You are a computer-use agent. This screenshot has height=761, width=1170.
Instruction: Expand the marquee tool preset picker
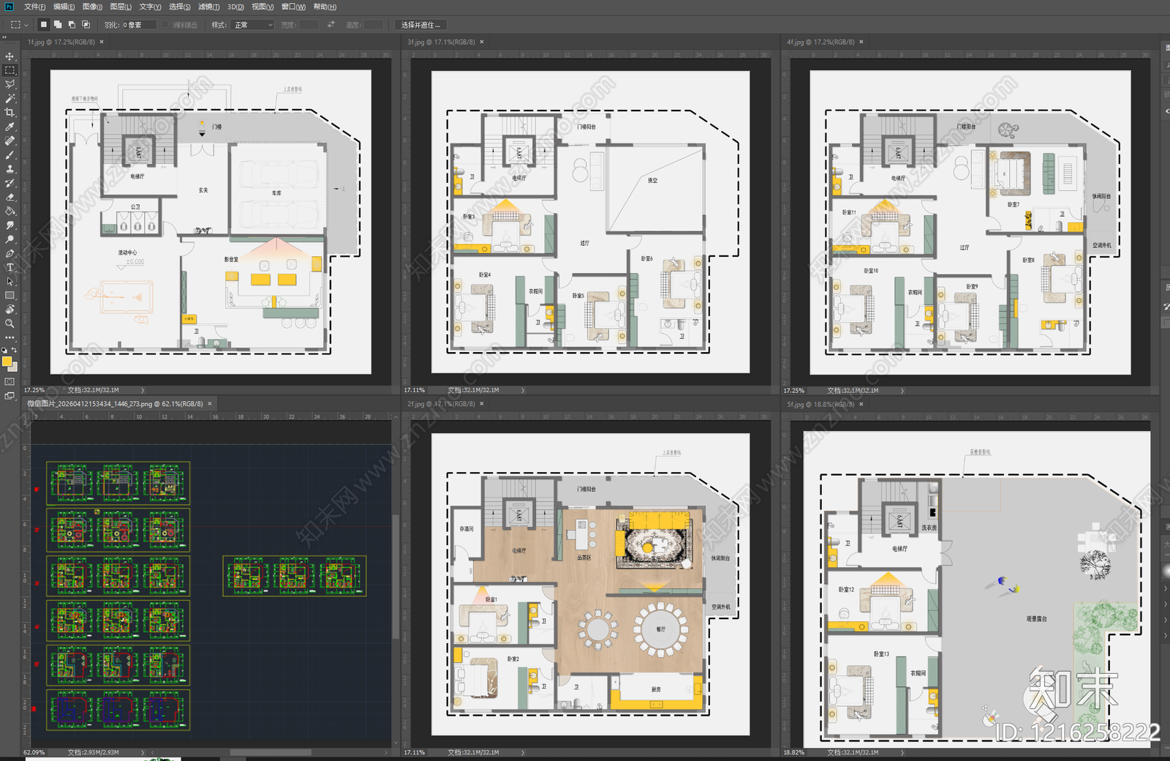click(x=19, y=25)
